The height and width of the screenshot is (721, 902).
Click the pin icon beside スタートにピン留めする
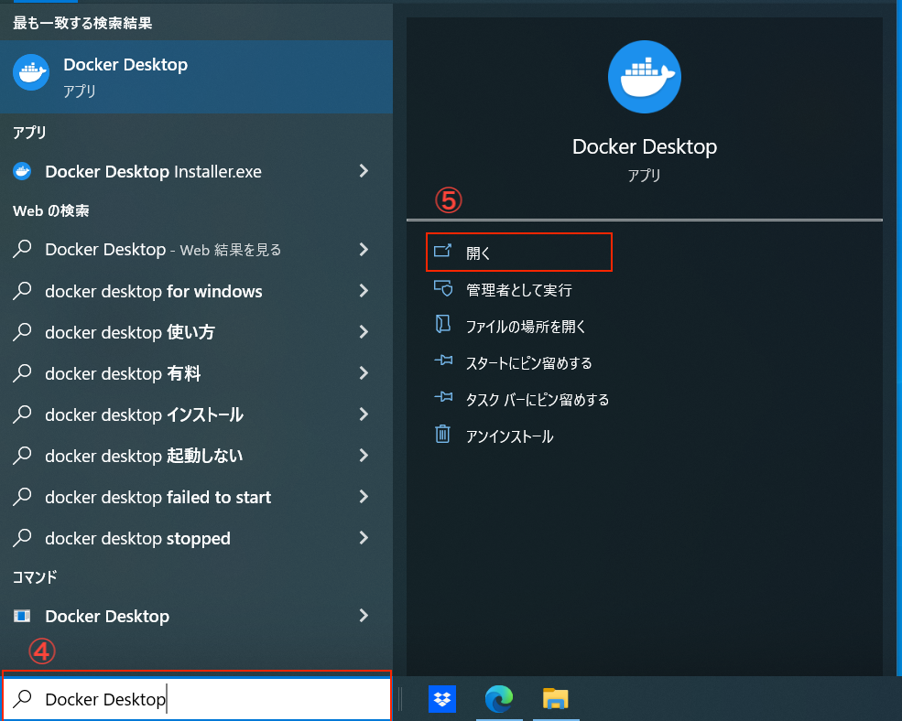coord(443,360)
